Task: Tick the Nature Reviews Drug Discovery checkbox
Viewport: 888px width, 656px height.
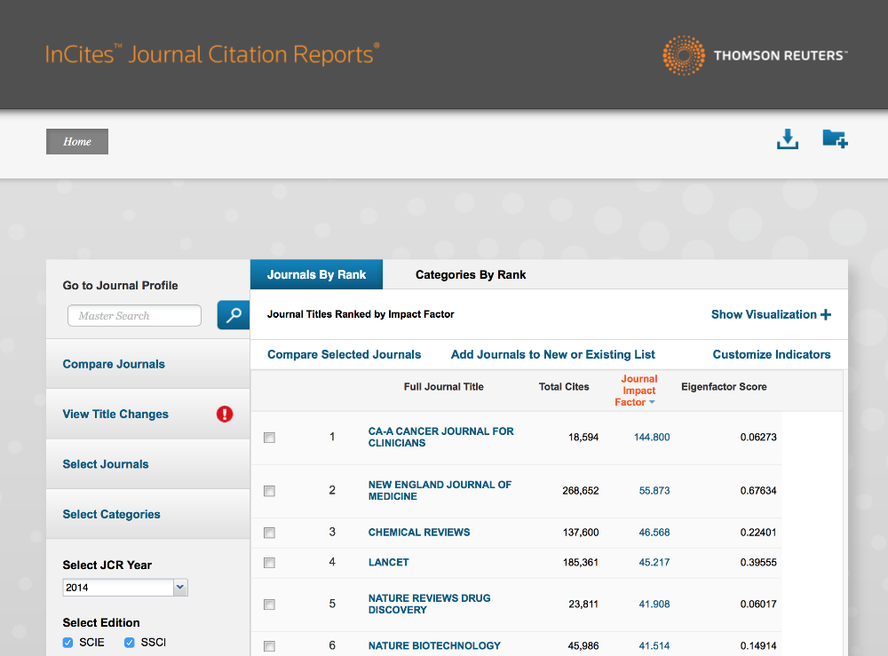Action: pos(270,605)
